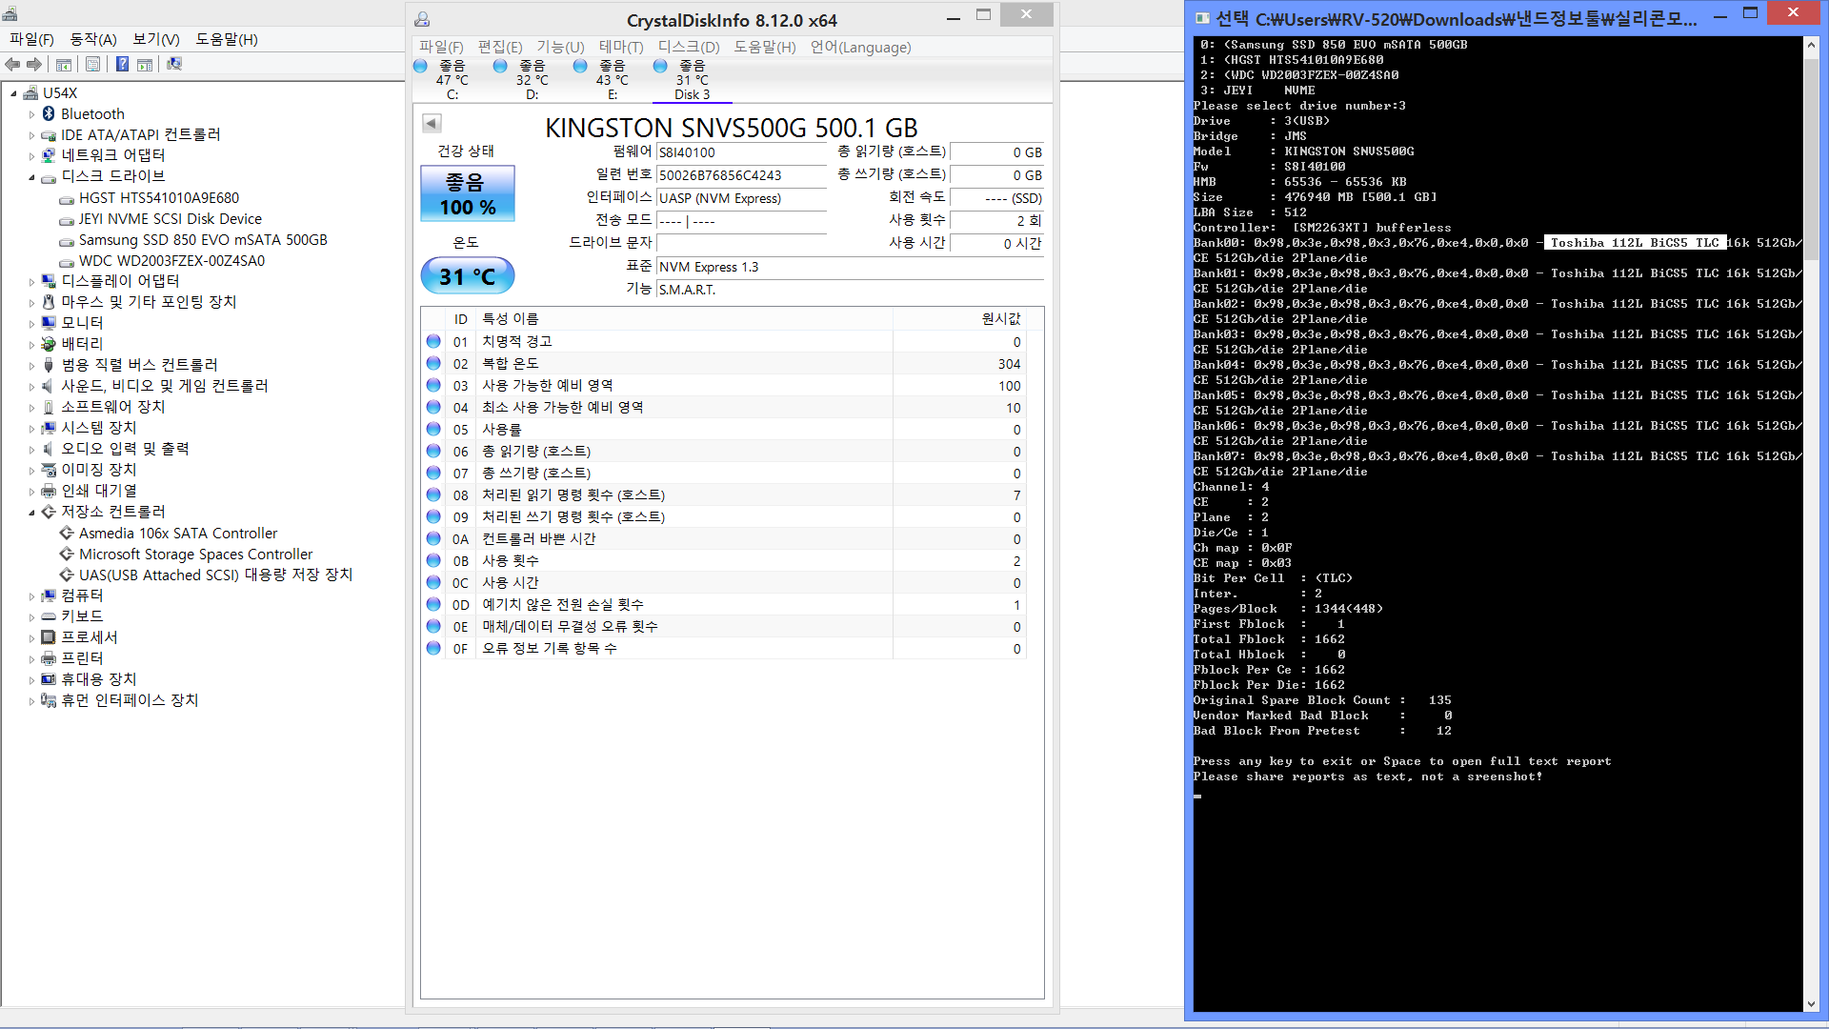Screen dimensions: 1829x1029
Task: Click the previous disk arrow button
Action: pos(432,123)
